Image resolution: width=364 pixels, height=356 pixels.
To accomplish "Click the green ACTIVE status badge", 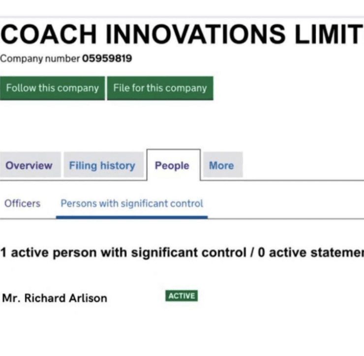I will coord(182,296).
